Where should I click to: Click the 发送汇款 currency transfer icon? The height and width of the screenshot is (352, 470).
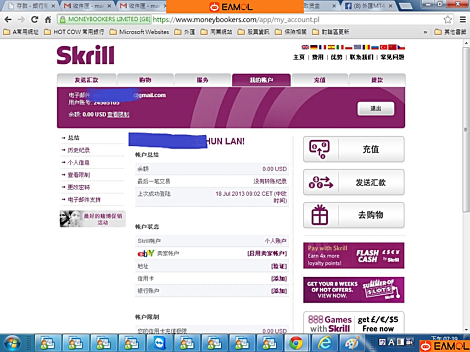pyautogui.click(x=321, y=182)
